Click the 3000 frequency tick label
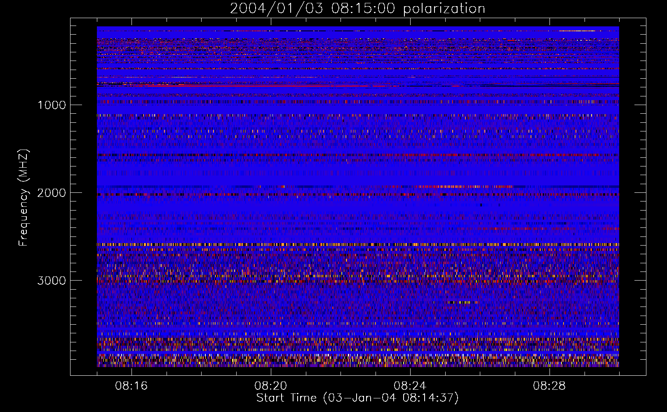Viewport: 667px width, 412px height. pyautogui.click(x=52, y=281)
